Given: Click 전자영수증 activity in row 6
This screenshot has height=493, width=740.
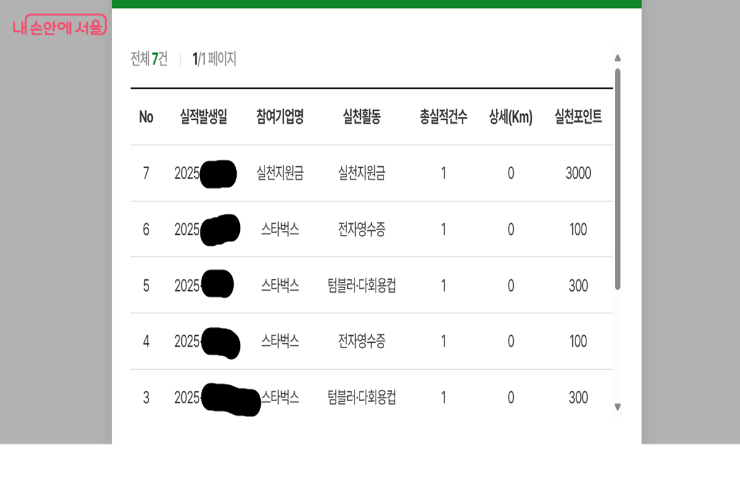Looking at the screenshot, I should coord(362,230).
